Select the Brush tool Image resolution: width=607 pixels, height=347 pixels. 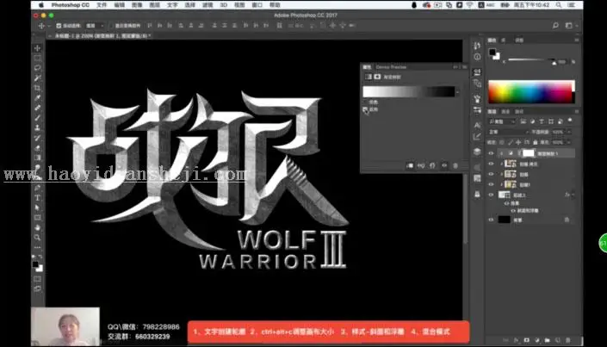[x=38, y=118]
